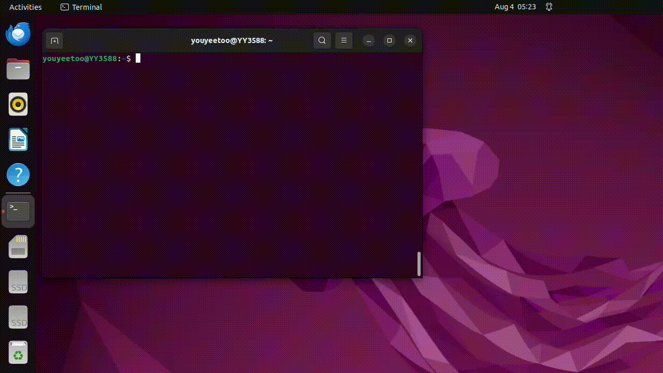Open the Files manager from the dock
The width and height of the screenshot is (663, 373).
point(18,69)
